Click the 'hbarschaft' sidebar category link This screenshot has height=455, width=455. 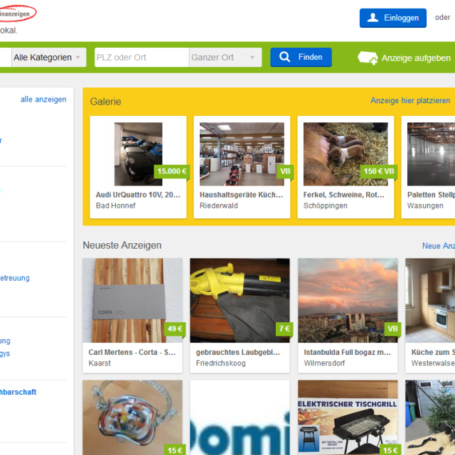pyautogui.click(x=18, y=392)
